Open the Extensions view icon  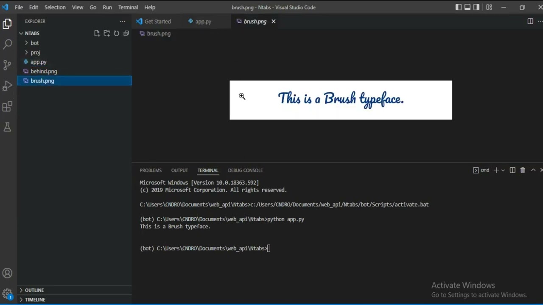tap(7, 106)
